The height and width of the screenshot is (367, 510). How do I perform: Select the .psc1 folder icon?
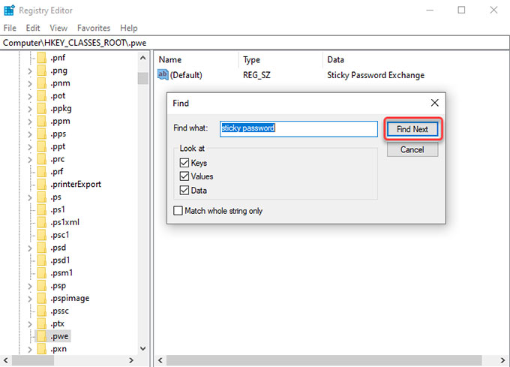click(x=42, y=235)
